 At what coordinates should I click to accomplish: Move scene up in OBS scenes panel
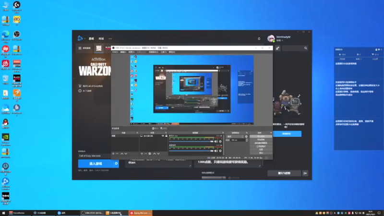click(122, 154)
